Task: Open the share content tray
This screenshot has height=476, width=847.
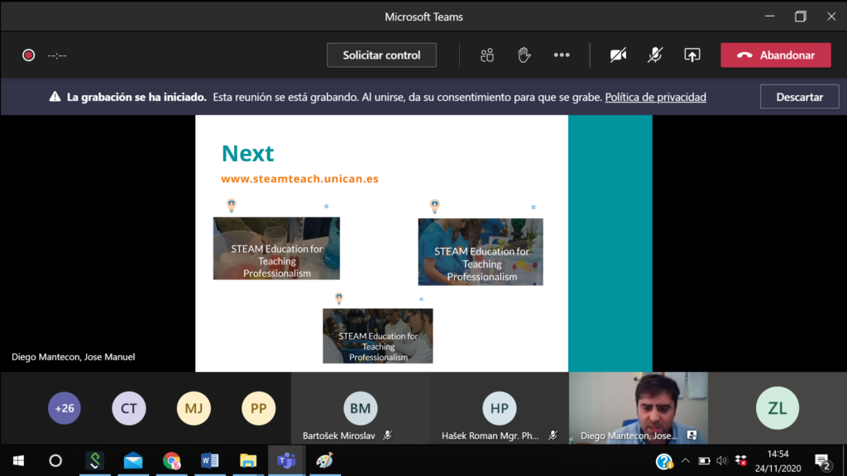Action: pos(692,55)
